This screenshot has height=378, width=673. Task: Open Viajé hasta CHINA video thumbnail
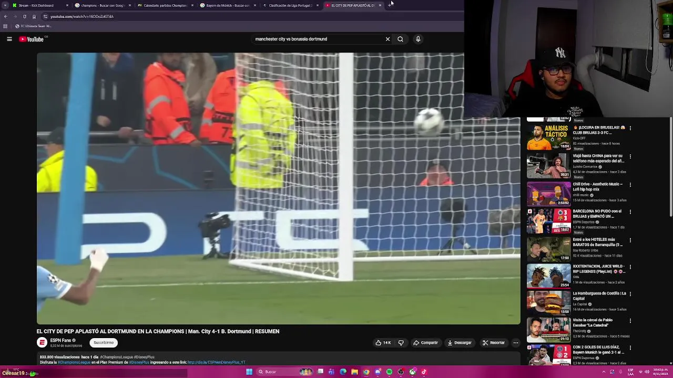(548, 165)
